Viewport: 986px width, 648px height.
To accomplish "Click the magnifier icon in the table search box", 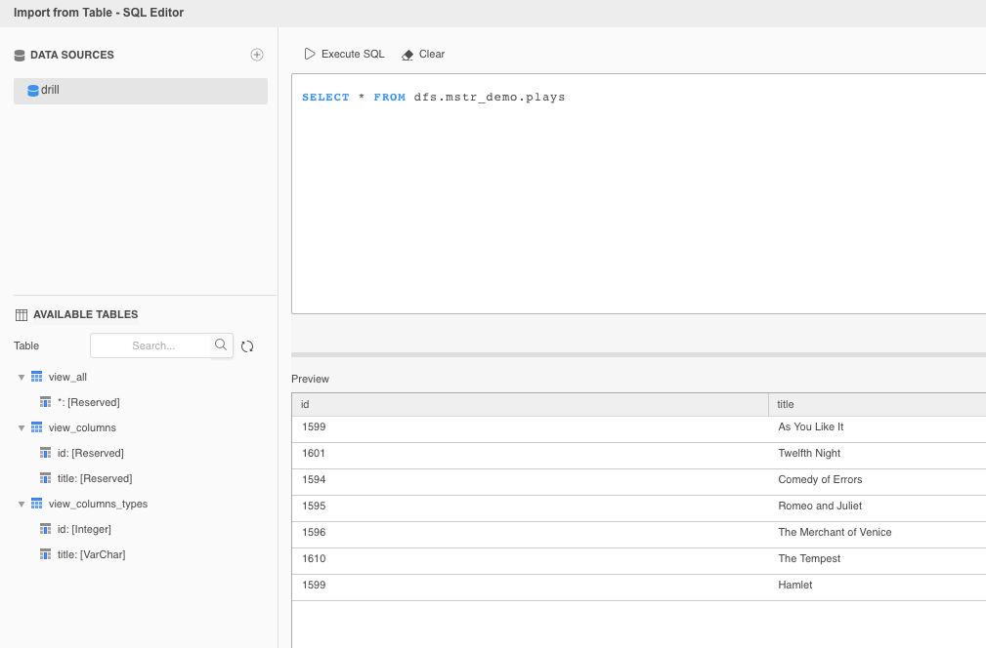I will 221,344.
